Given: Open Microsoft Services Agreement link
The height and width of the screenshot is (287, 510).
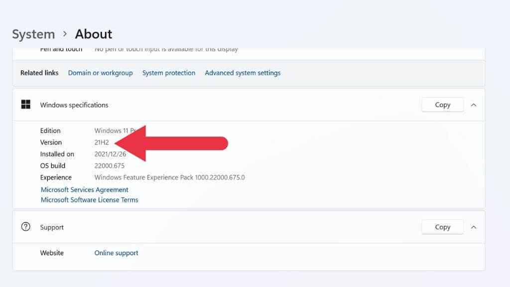Looking at the screenshot, I should (x=85, y=190).
